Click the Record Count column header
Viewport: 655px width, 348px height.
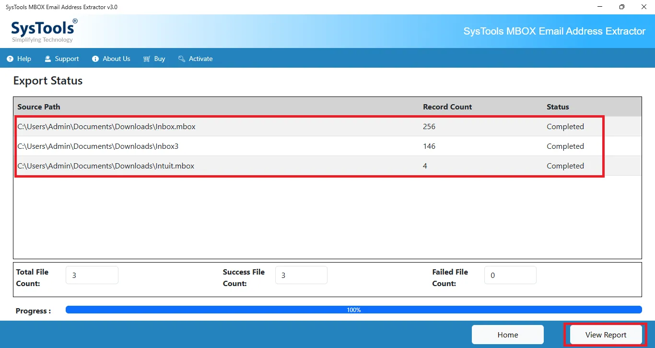point(447,107)
